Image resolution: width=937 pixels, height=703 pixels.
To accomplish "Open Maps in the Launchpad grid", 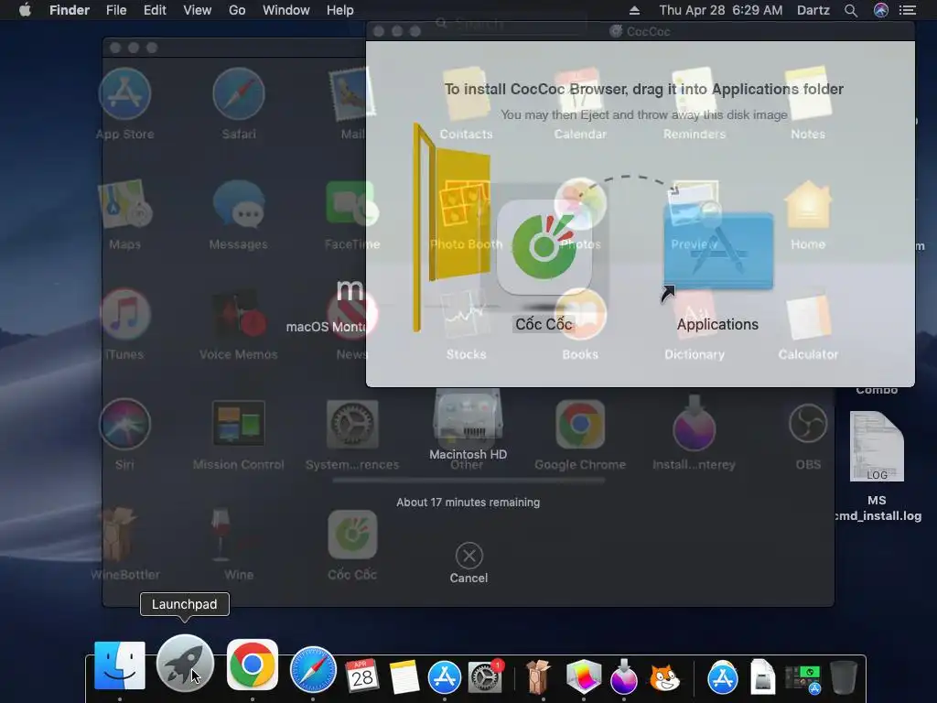I will pyautogui.click(x=124, y=204).
